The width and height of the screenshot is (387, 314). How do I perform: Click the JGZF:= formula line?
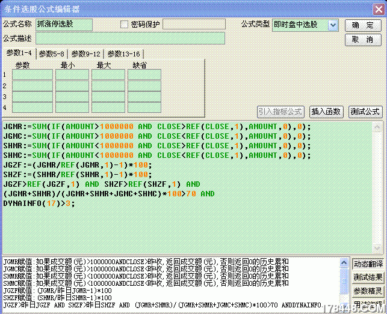click(x=78, y=165)
